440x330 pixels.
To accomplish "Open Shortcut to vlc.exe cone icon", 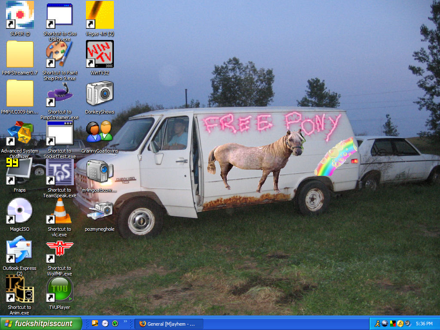I will 59,211.
